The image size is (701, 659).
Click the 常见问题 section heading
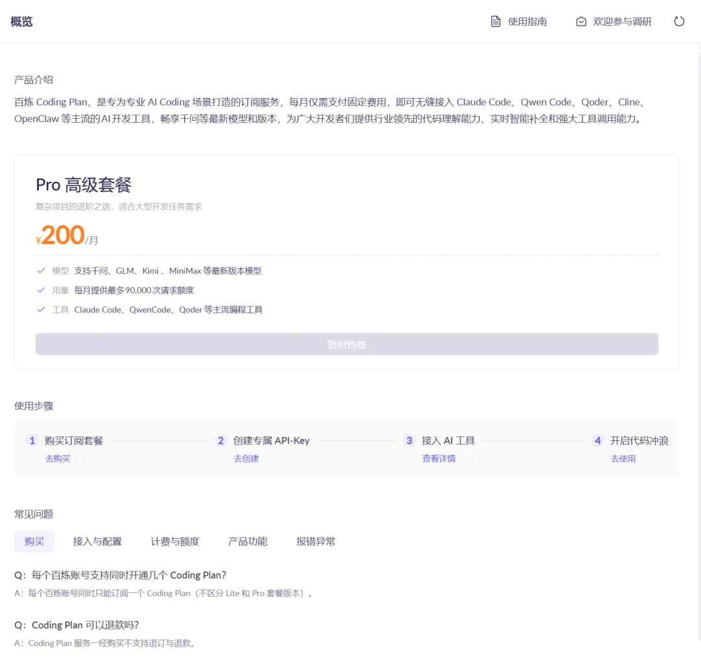coord(34,514)
